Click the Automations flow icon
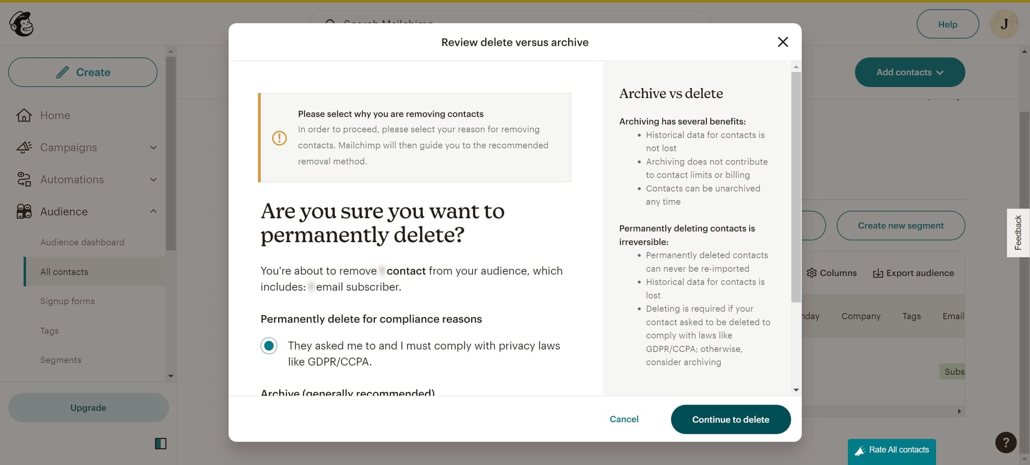Viewport: 1030px width, 465px height. pos(24,180)
